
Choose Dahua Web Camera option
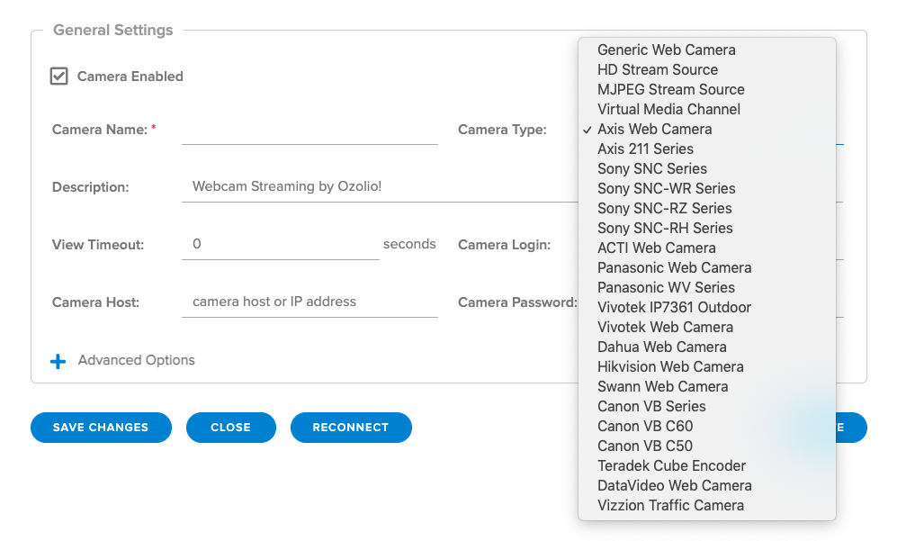(662, 347)
